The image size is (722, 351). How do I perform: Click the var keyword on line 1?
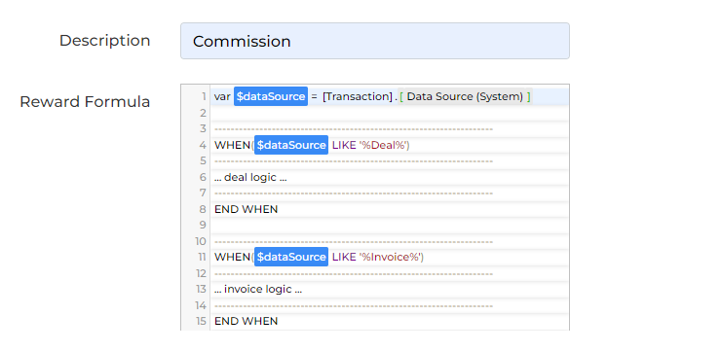[222, 96]
